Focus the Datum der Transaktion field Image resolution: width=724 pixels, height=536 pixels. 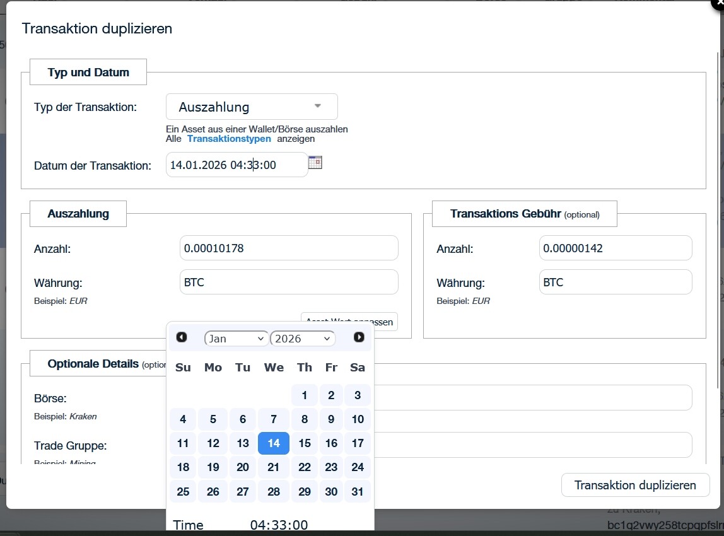(x=236, y=165)
